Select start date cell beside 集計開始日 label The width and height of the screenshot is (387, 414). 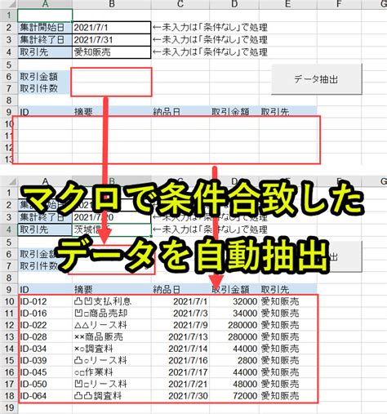112,28
